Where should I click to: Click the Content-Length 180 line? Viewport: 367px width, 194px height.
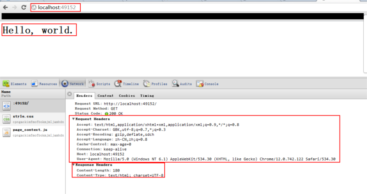pos(98,171)
